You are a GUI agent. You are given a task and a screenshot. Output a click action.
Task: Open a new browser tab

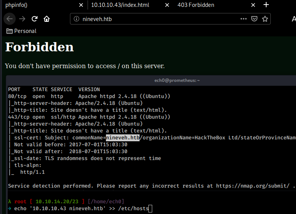[267, 5]
